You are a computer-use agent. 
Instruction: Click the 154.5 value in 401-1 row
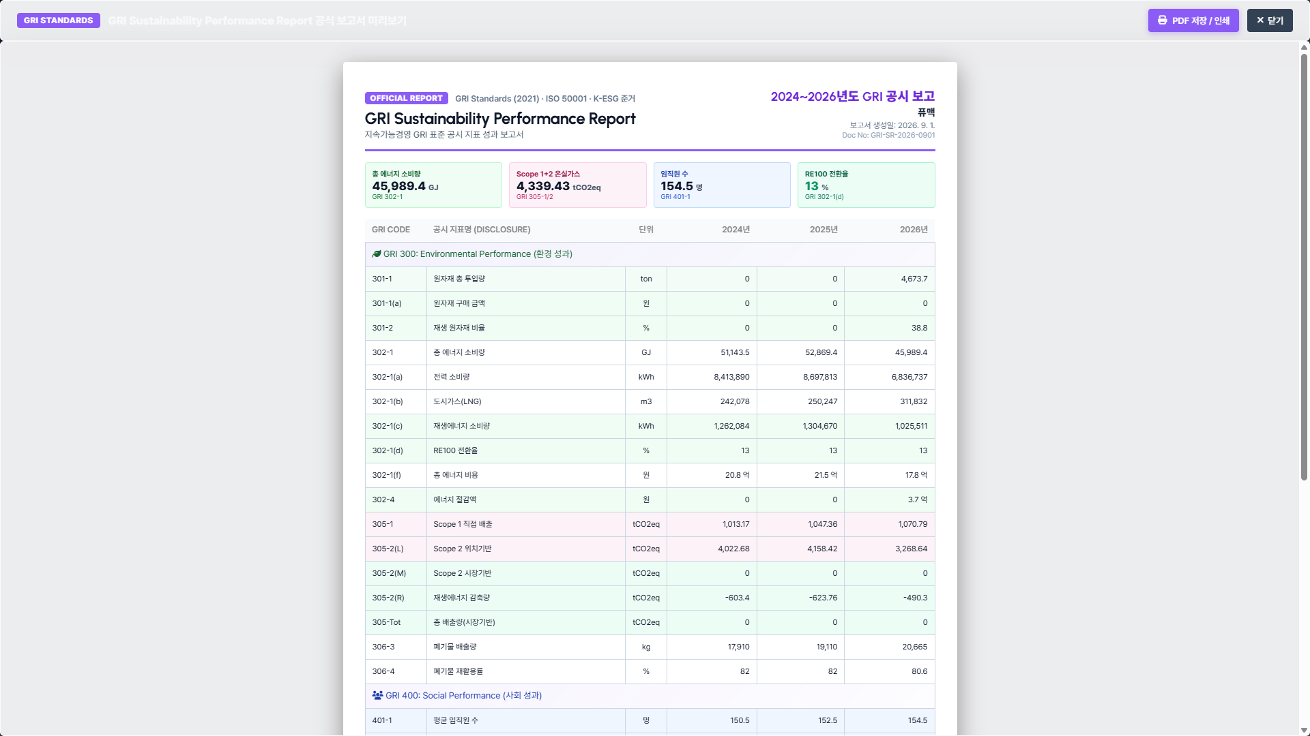tap(918, 720)
